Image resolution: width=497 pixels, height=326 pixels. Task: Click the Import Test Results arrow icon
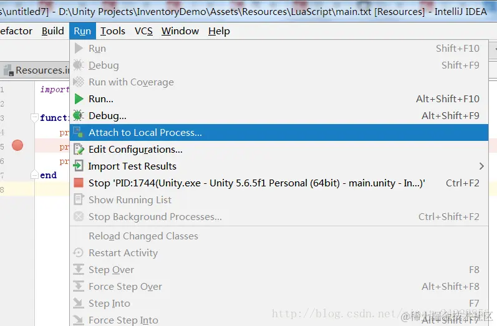coord(78,166)
